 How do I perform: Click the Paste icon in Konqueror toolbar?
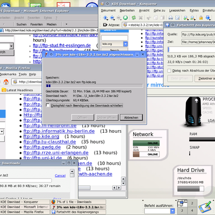(x=162, y=18)
